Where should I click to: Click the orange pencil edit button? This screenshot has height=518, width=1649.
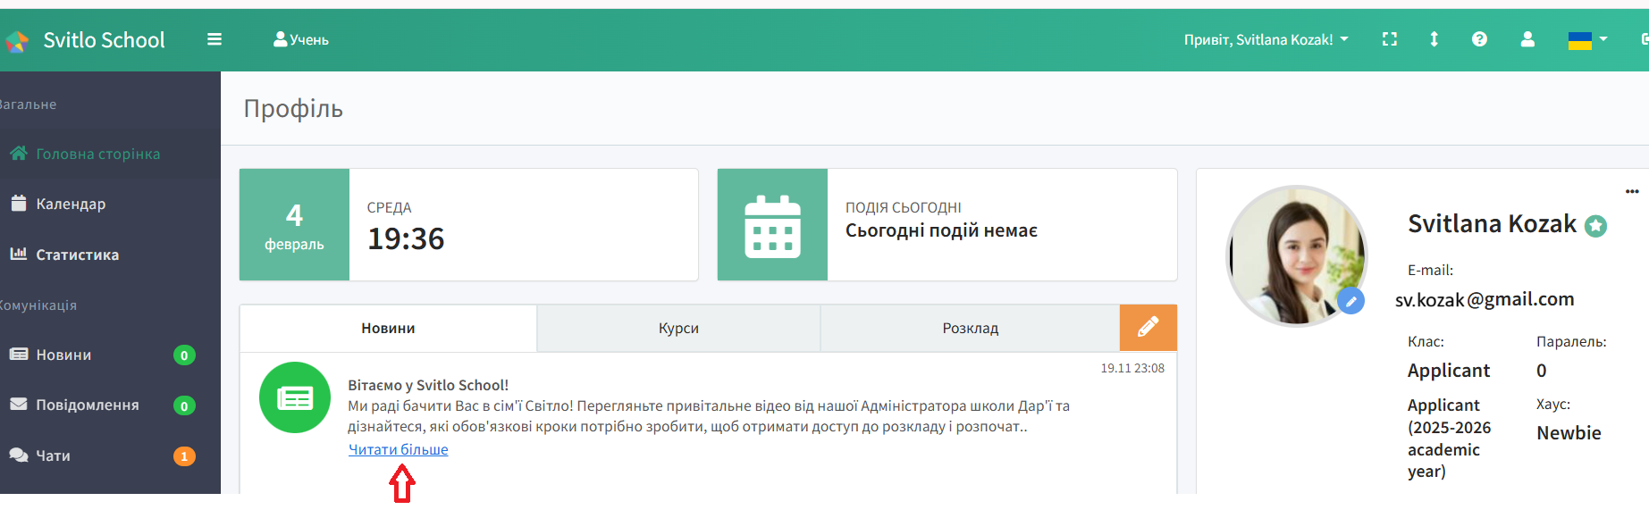1148,328
